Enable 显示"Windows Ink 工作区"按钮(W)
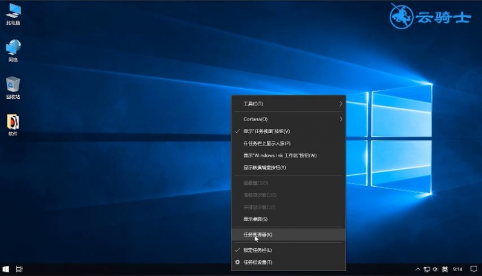 click(289, 155)
